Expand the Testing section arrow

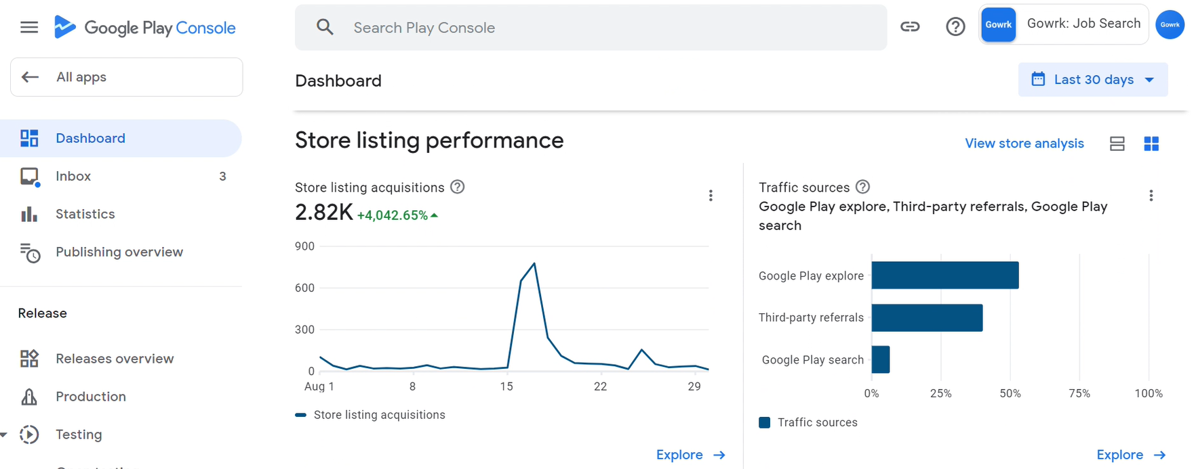(x=4, y=434)
